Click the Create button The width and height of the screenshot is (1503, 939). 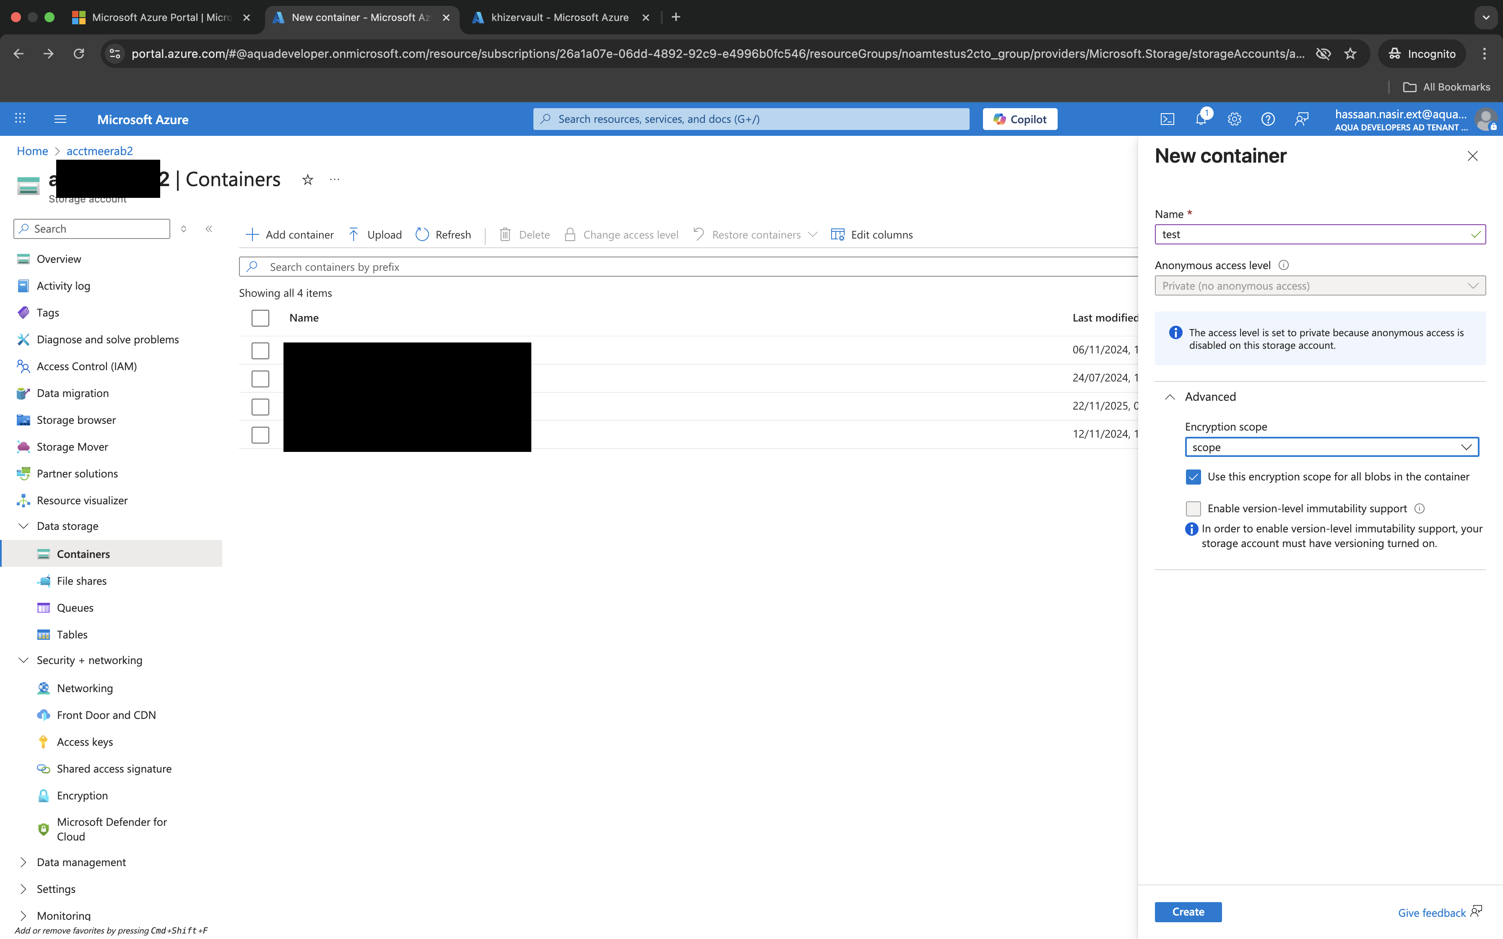click(1188, 912)
